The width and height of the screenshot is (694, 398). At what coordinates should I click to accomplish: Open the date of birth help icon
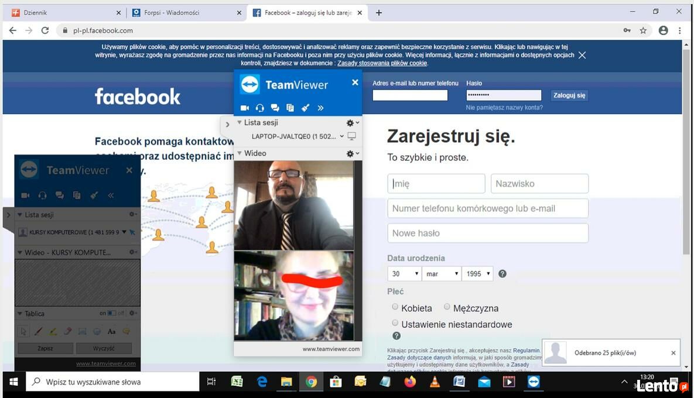(x=502, y=274)
